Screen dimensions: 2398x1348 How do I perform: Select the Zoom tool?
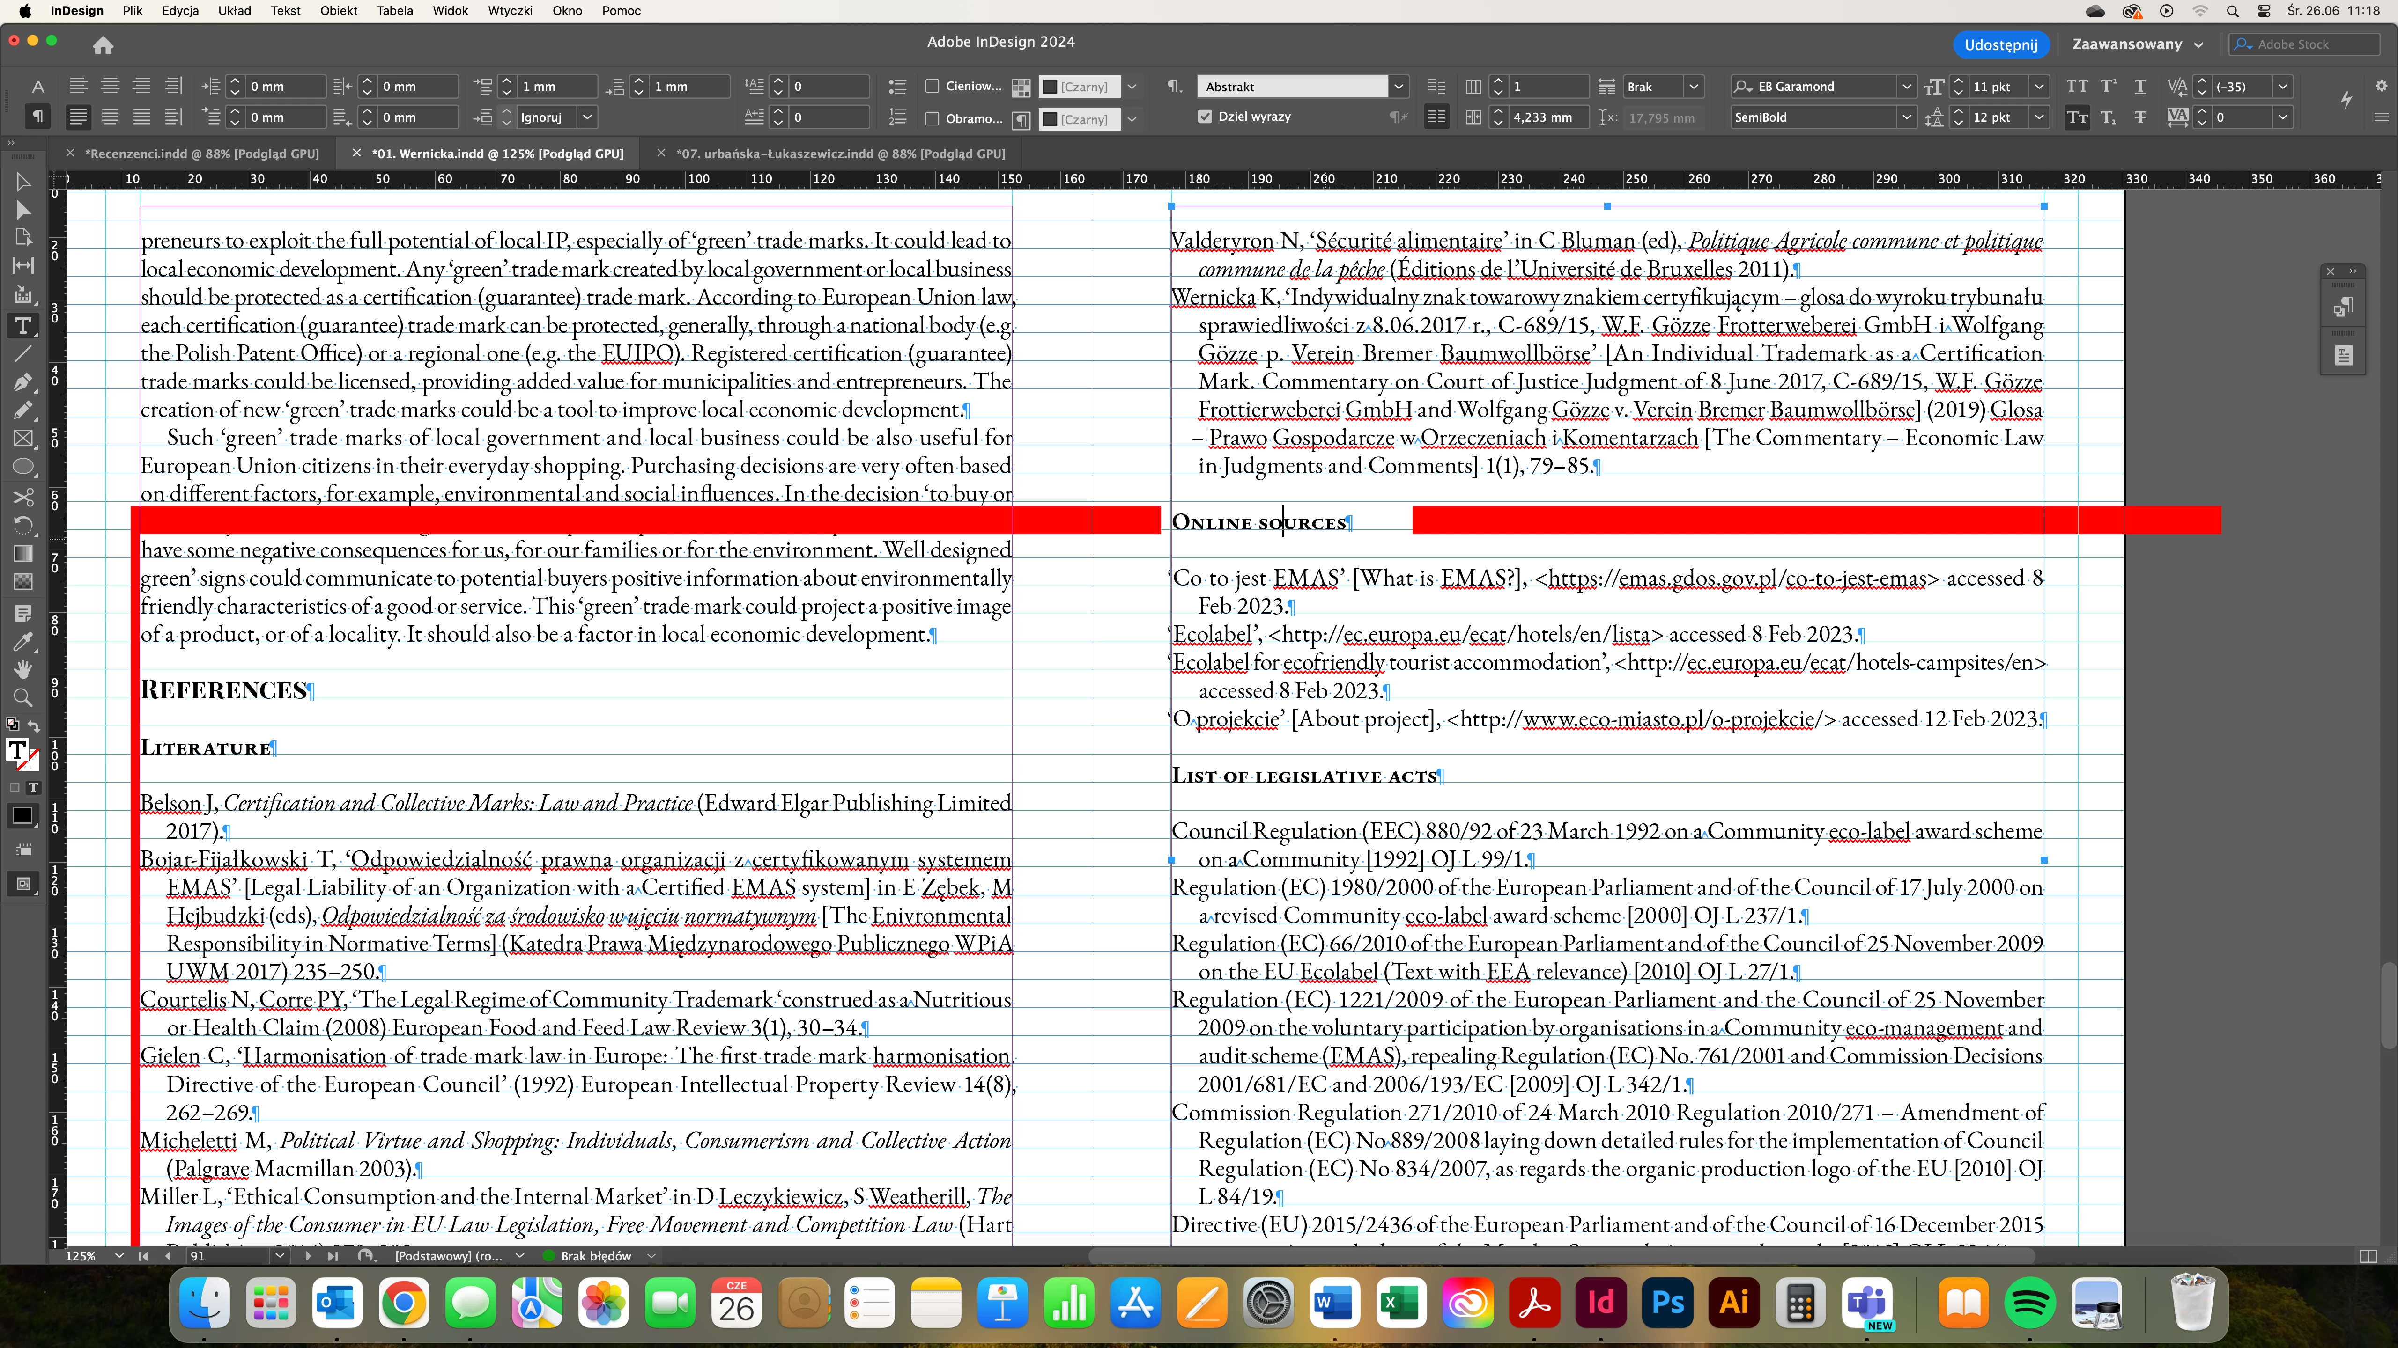coord(23,698)
